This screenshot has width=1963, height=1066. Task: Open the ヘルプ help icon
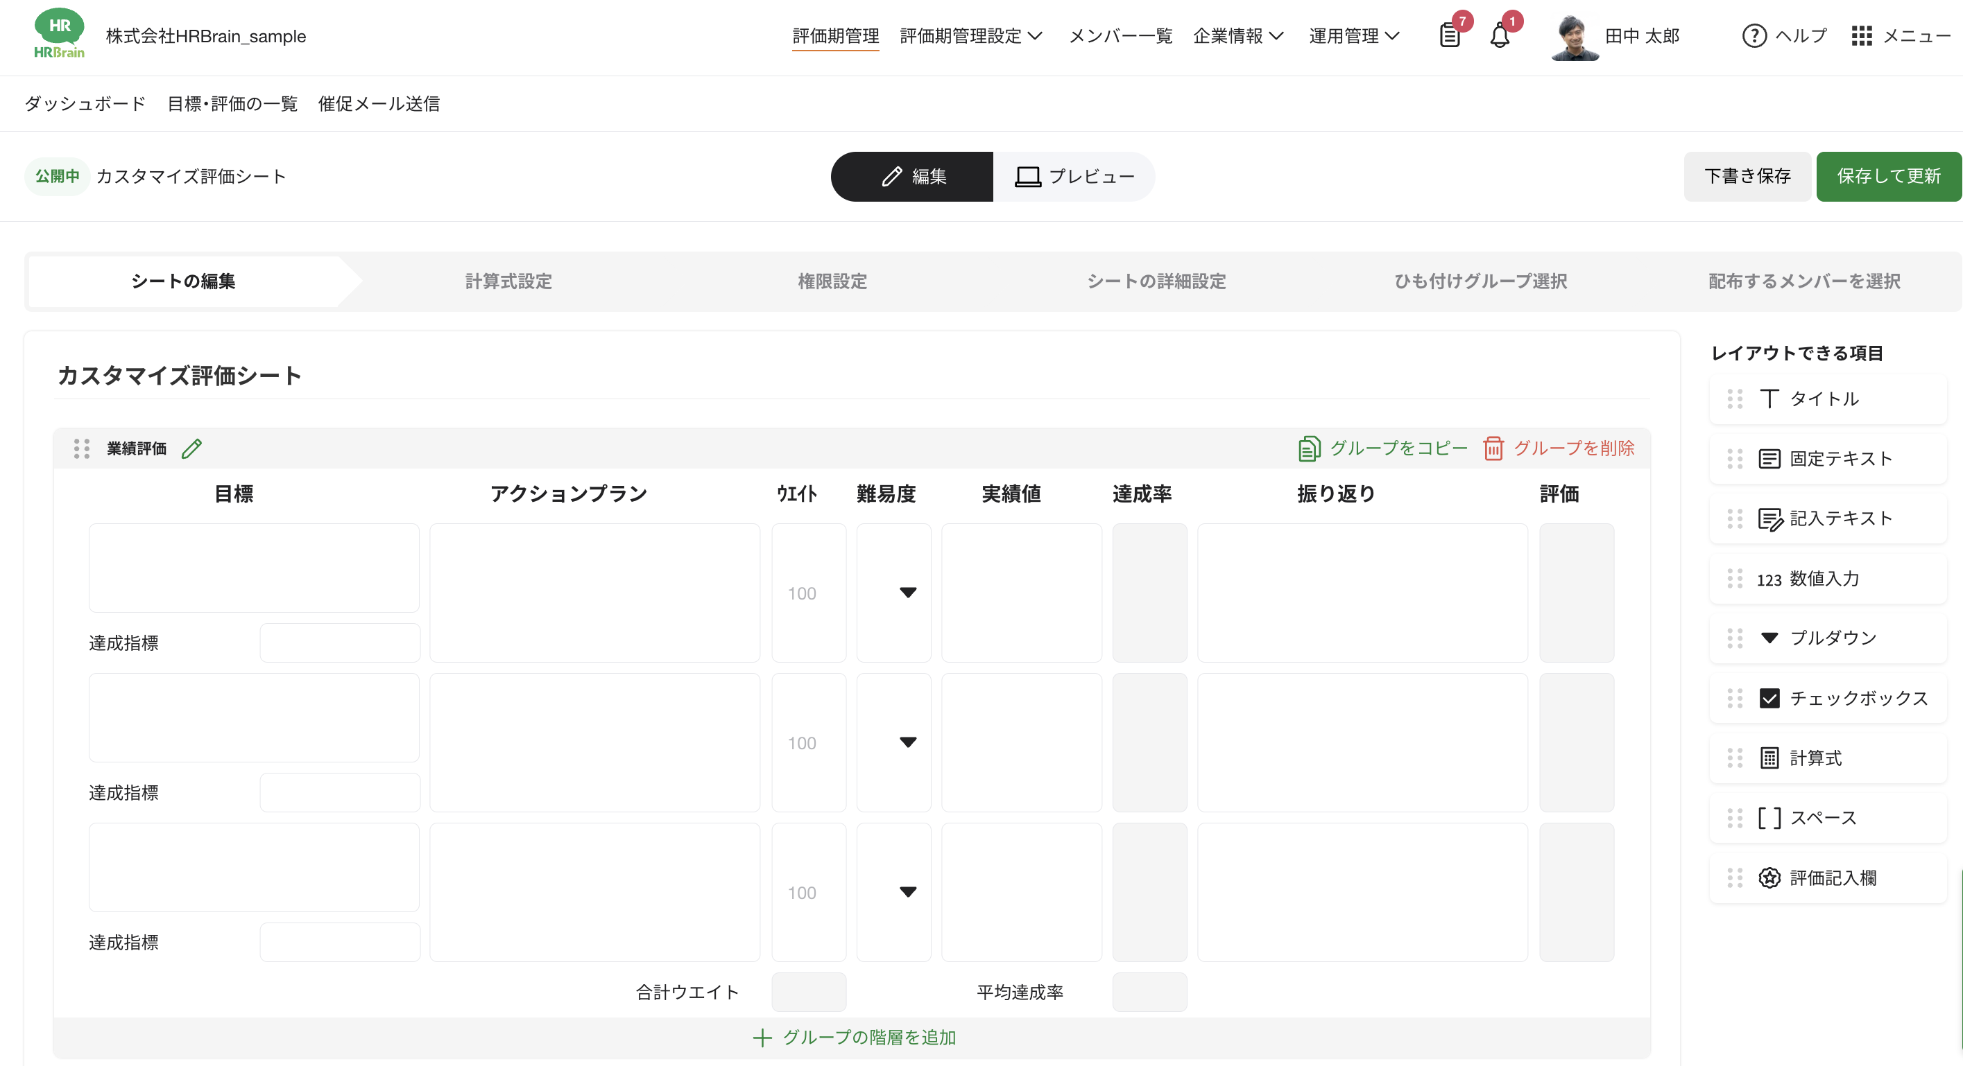[x=1754, y=36]
